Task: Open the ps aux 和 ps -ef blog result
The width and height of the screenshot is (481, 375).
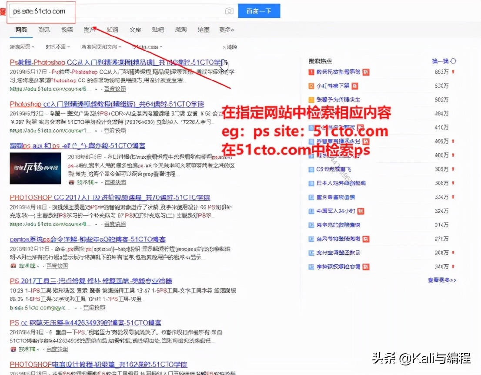Action: [77, 146]
